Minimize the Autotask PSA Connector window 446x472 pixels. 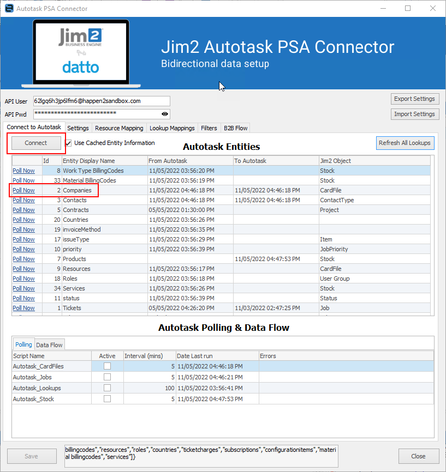[x=383, y=8]
